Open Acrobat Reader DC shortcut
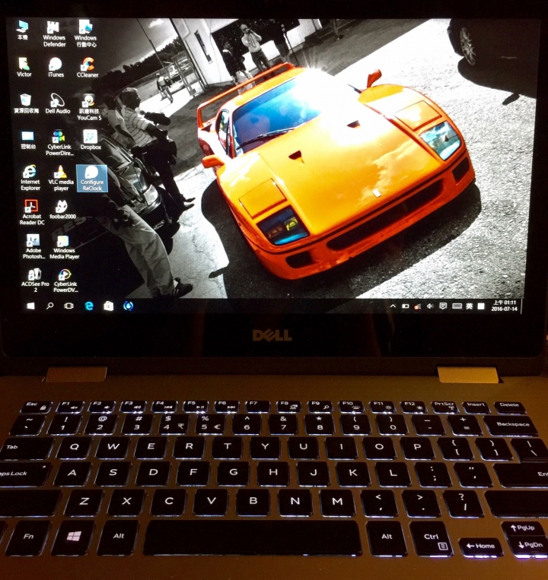 click(x=32, y=212)
